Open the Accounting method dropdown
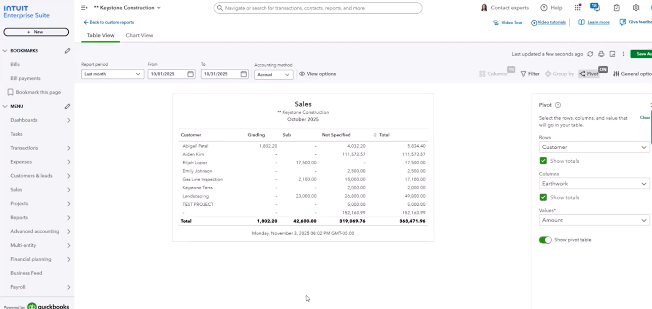Screen dimensions: 652x309 273,74
